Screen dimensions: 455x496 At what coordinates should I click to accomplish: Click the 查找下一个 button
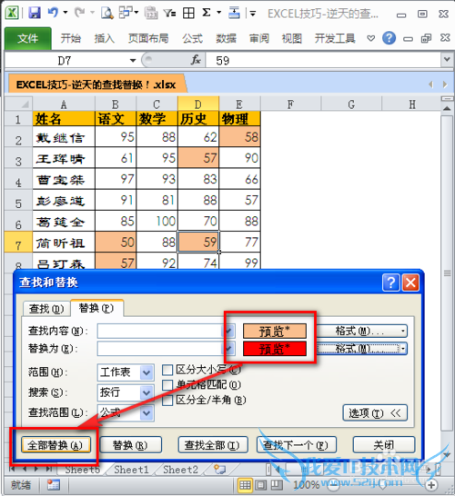296,445
